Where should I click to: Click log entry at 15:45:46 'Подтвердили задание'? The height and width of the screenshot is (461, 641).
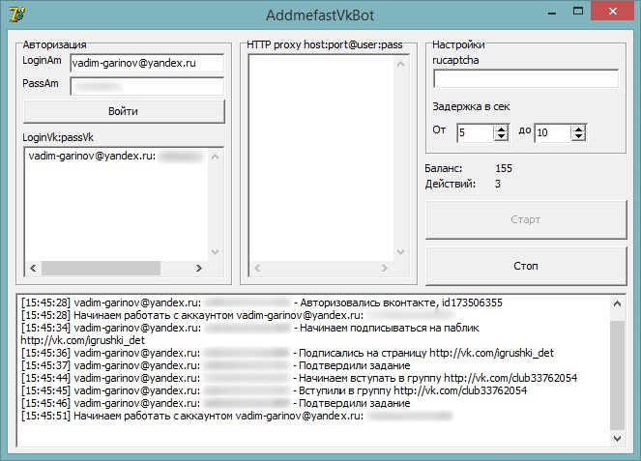tap(216, 403)
